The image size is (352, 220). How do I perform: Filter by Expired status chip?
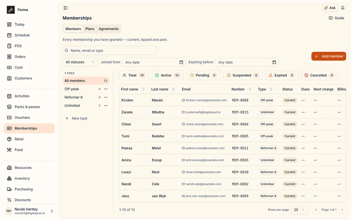click(282, 75)
